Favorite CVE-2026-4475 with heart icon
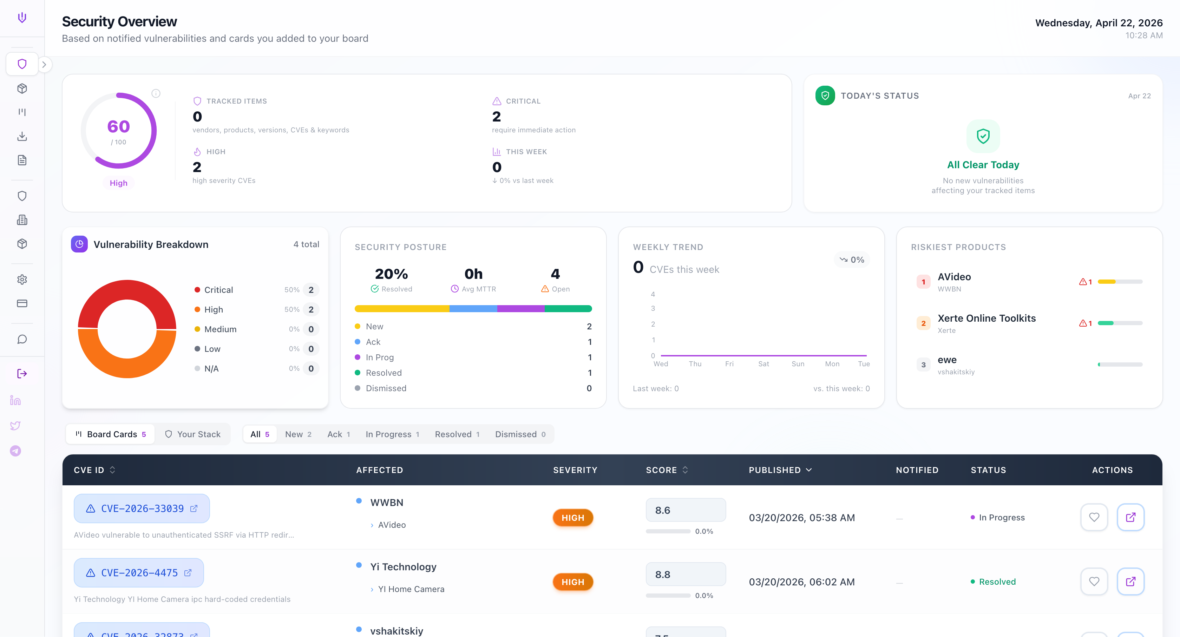This screenshot has height=637, width=1180. point(1094,582)
